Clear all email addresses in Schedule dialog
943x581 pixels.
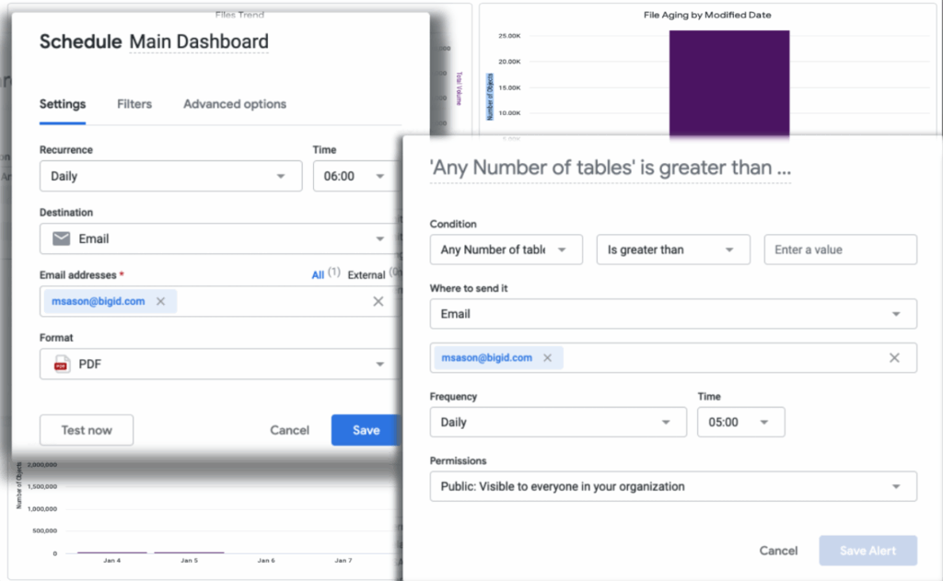(378, 301)
